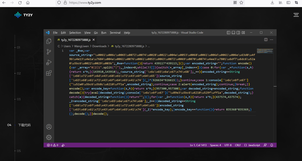Toggle the Panel layout button
Image resolution: width=302 pixels, height=161 pixels.
[x=233, y=33]
